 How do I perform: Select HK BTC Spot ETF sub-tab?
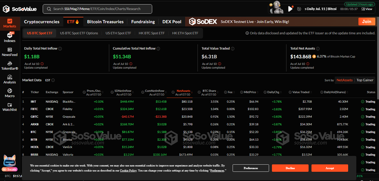[x=152, y=33]
